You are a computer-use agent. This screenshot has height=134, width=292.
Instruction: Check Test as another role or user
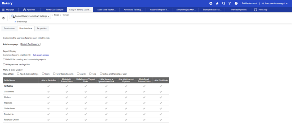tap(101, 74)
